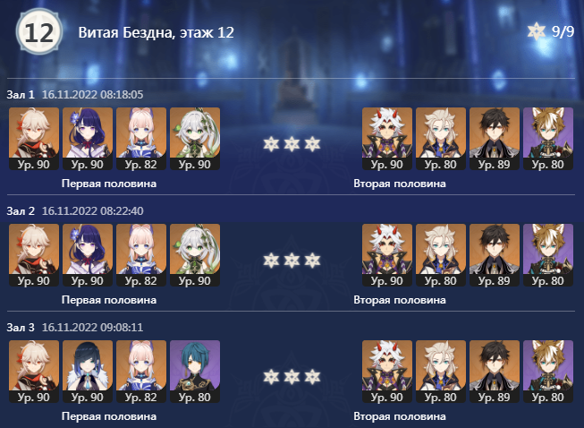This screenshot has height=428, width=584.
Task: Click the Витая Бездна, этаж 12 title
Action: (x=156, y=32)
